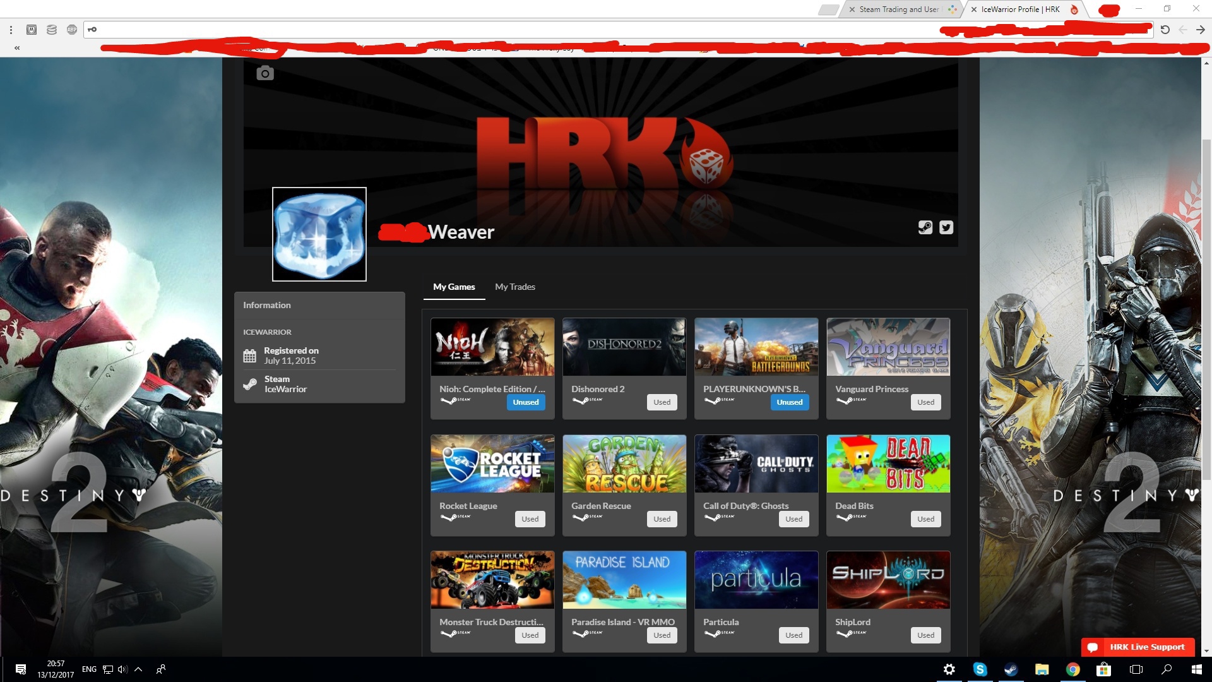
Task: Click the browser address bar field
Action: coord(505,30)
